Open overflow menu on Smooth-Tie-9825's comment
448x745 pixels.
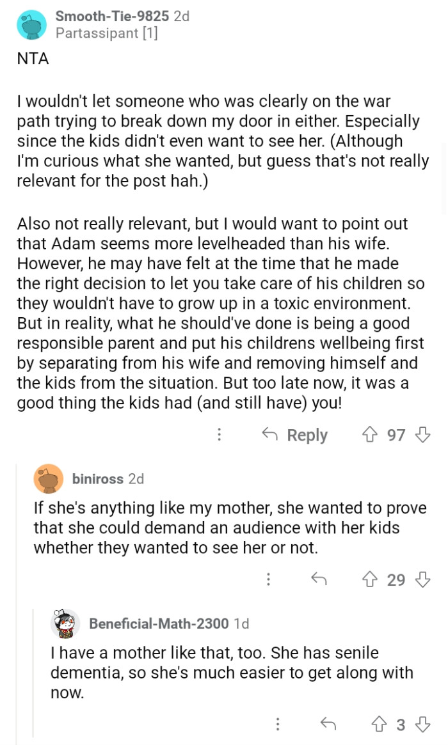tap(219, 435)
